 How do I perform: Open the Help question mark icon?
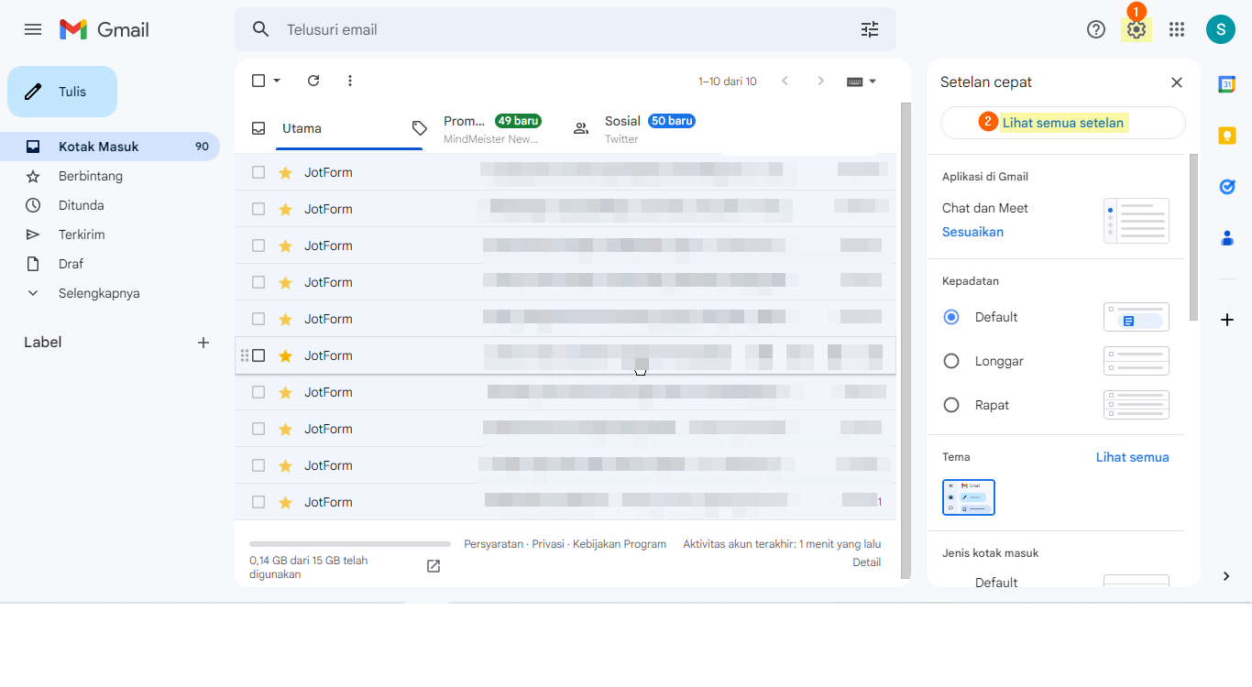click(1096, 29)
